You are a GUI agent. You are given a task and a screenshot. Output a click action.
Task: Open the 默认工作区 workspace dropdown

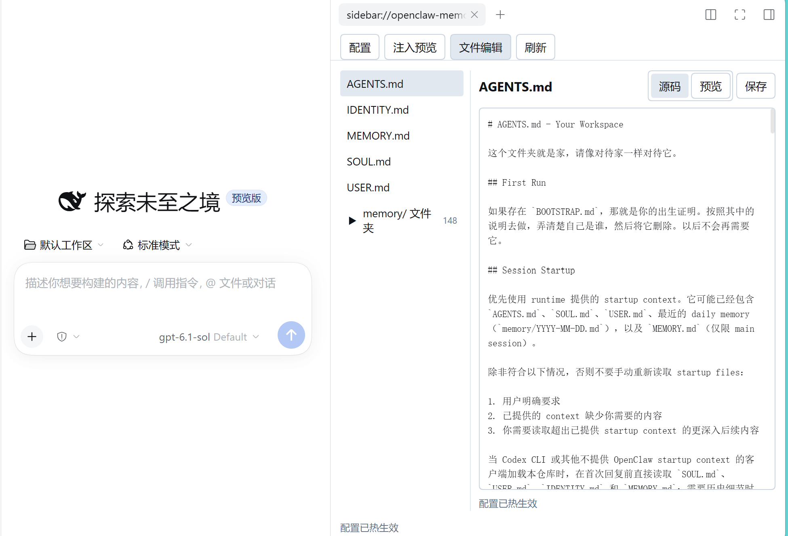64,245
